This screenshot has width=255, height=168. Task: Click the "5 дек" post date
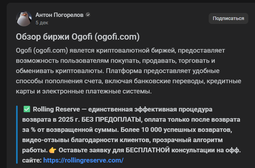[42, 23]
